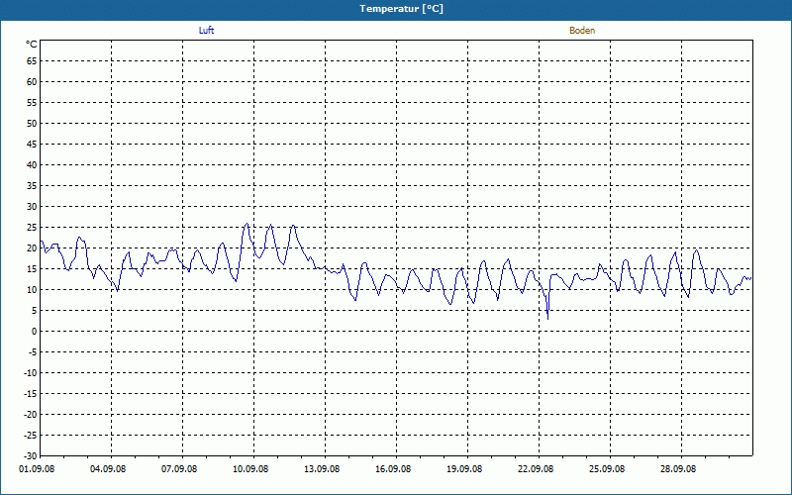Viewport: 792px width, 495px height.
Task: Click the 50 y-axis value
Action: 32,123
